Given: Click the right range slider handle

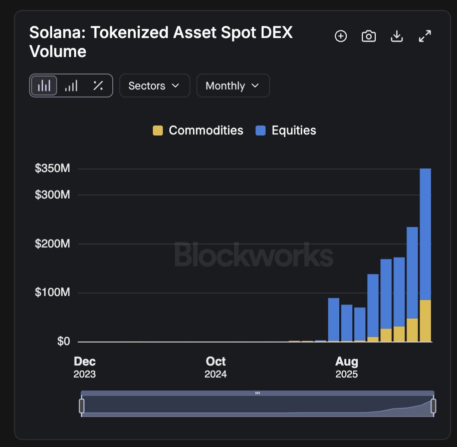Looking at the screenshot, I should click(x=433, y=405).
